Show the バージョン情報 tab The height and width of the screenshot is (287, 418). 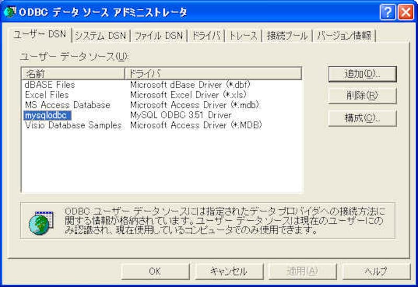click(344, 35)
